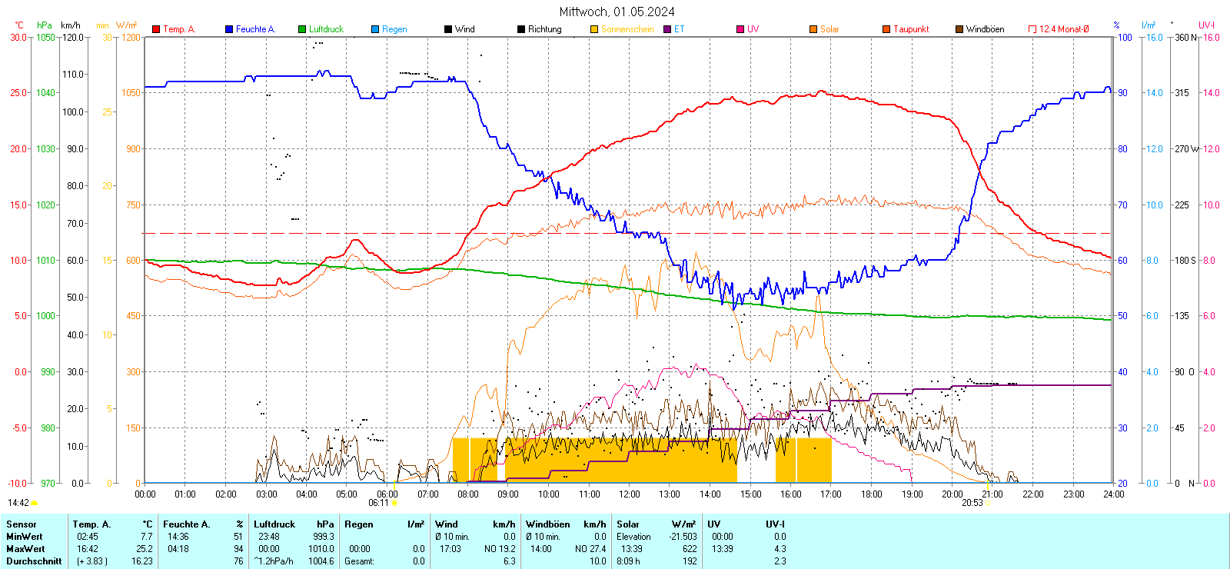Image resolution: width=1230 pixels, height=569 pixels.
Task: Click the blue Feuchte A. legend square
Action: pyautogui.click(x=229, y=29)
